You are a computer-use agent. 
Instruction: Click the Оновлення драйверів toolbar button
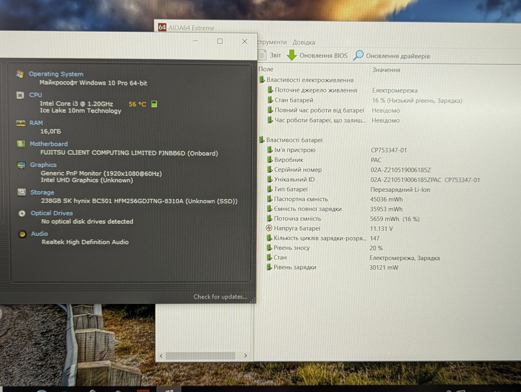392,56
